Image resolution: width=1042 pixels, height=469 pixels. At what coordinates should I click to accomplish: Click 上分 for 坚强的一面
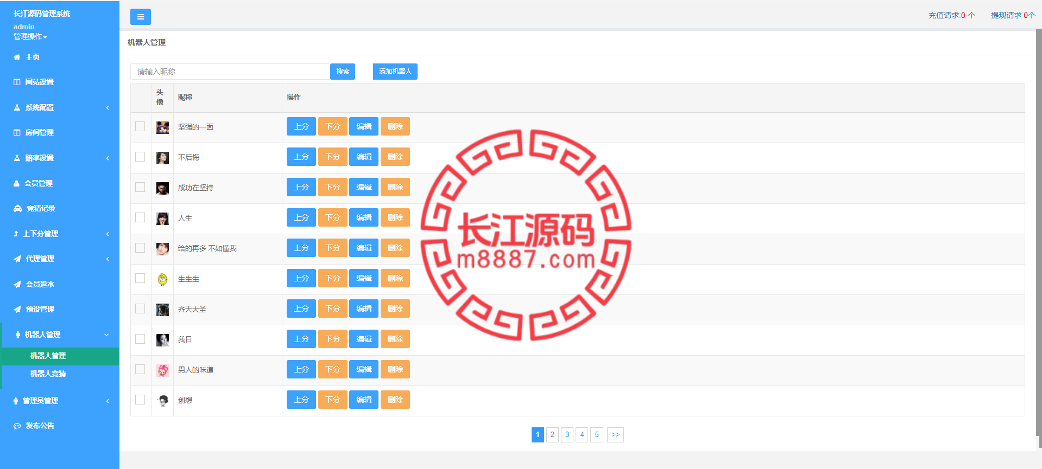[301, 126]
